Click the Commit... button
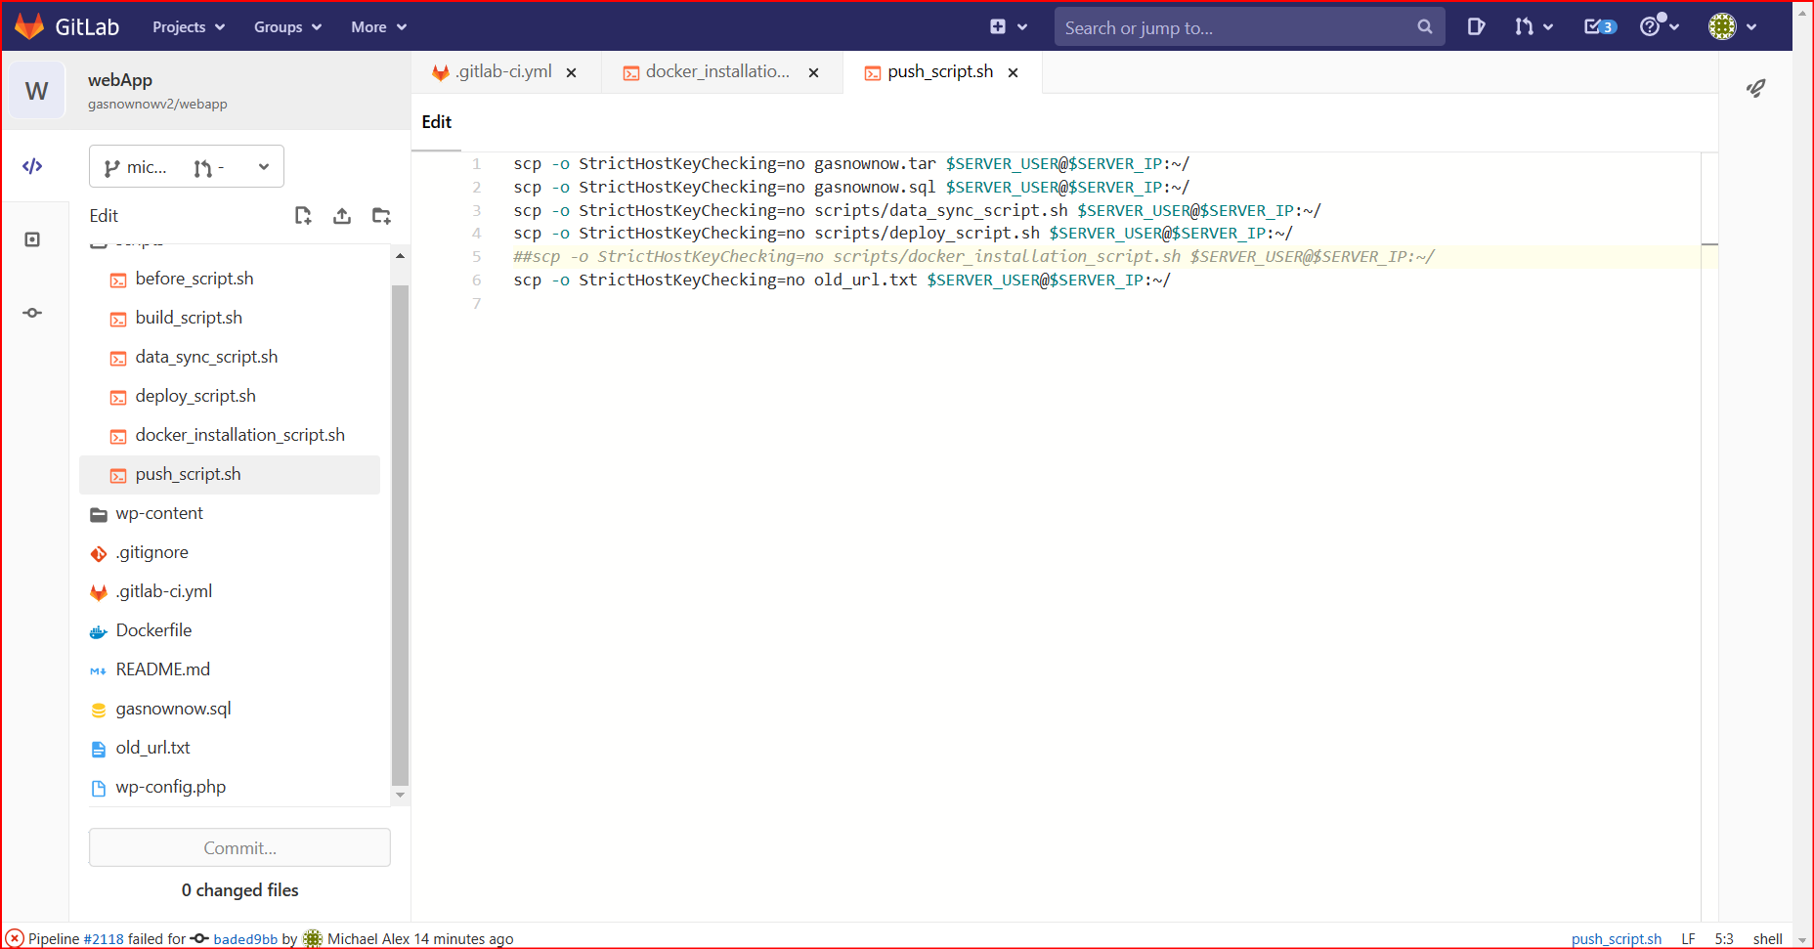 (x=239, y=847)
